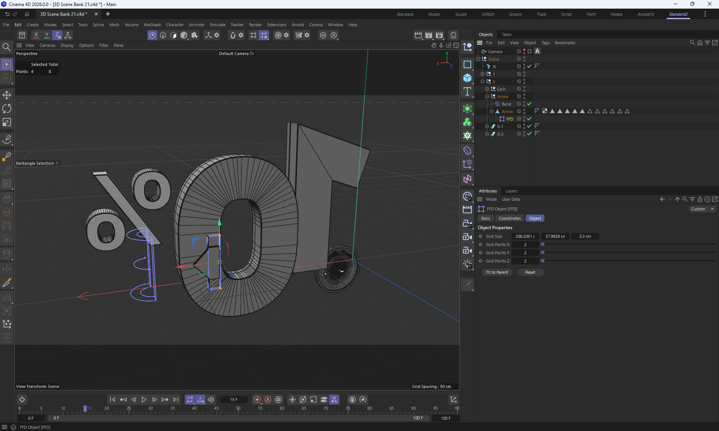Select the Rotate tool in left toolbar
Screen dimensions: 719x431
pyautogui.click(x=7, y=109)
